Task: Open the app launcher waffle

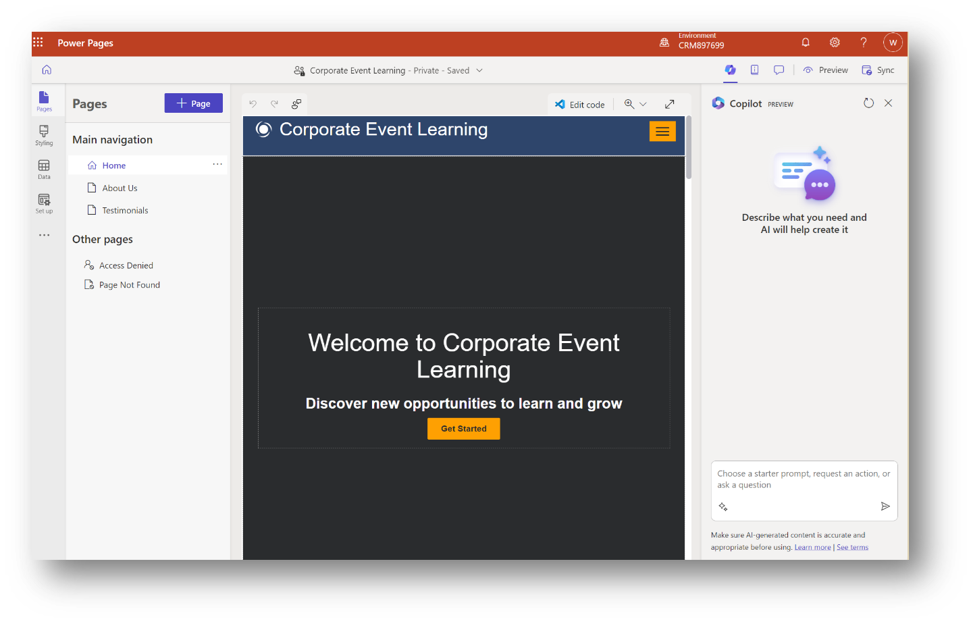Action: point(38,43)
